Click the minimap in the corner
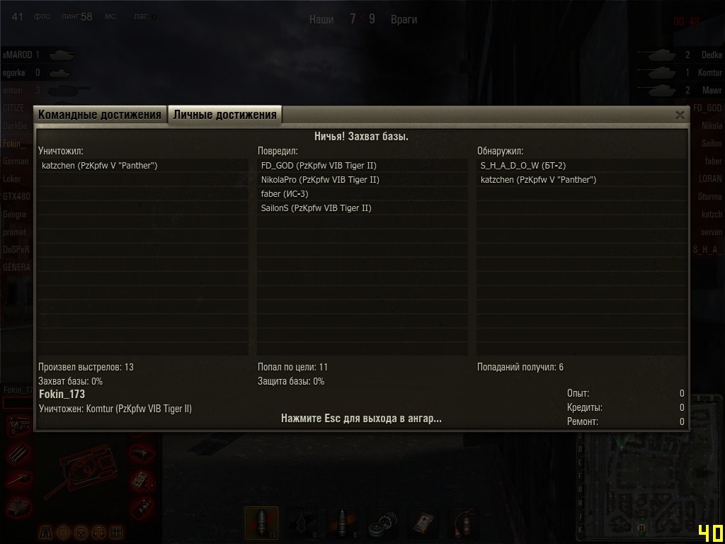Screen dimensions: 725x544 (x=649, y=487)
